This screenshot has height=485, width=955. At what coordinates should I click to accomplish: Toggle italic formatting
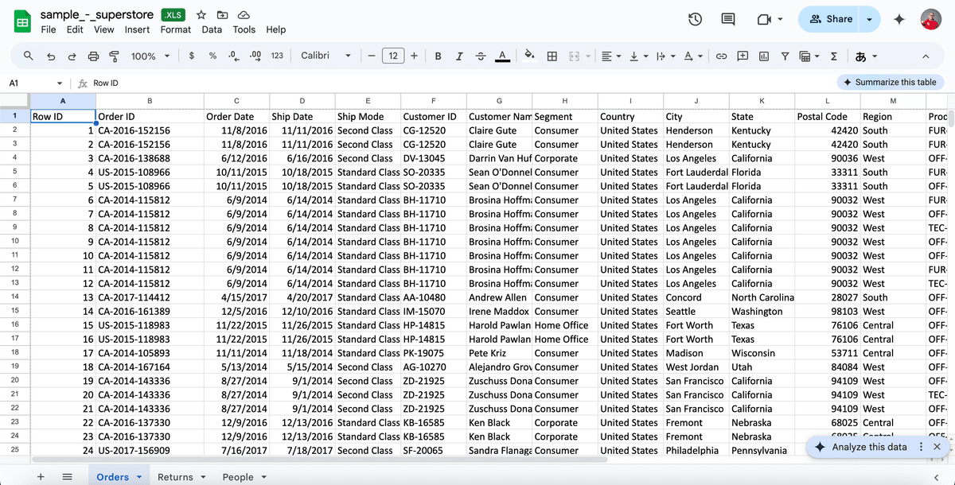[x=459, y=56]
